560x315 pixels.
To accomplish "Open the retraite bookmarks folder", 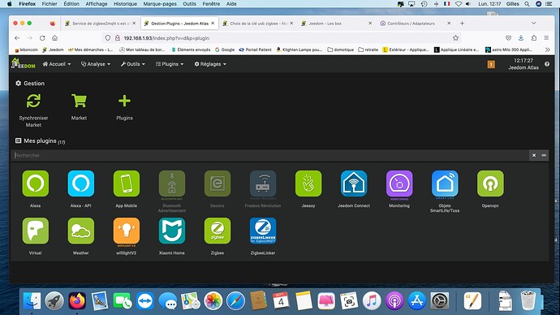I will (368, 50).
